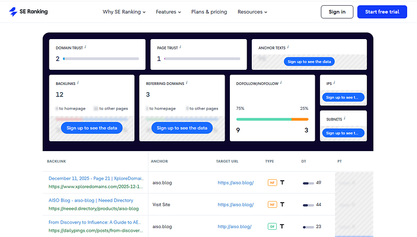This screenshot has height=237, width=417.
Task: Expand the Why SE Ranking menu
Action: pyautogui.click(x=124, y=12)
